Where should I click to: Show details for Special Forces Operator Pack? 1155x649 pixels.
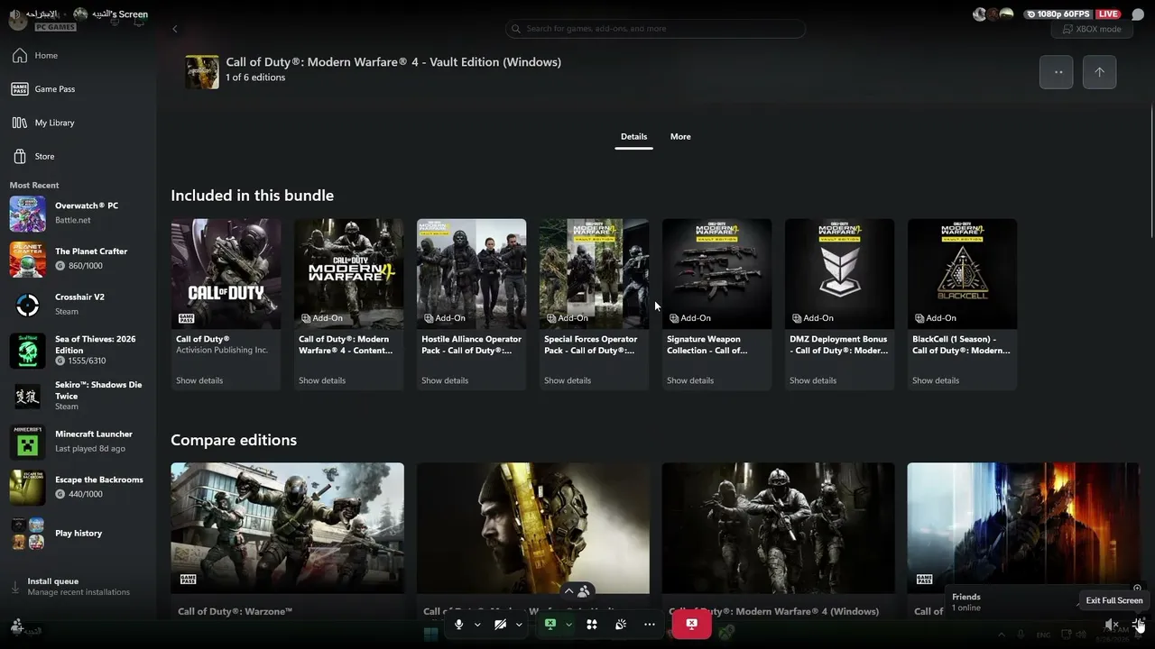click(x=568, y=380)
